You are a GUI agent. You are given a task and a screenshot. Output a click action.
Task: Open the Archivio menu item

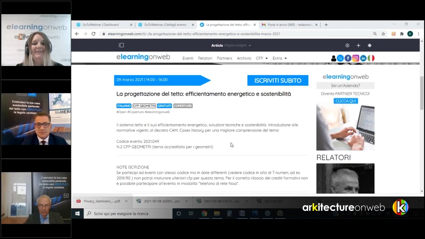244,58
